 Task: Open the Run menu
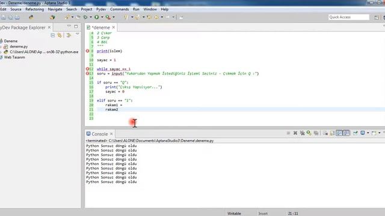click(136, 10)
